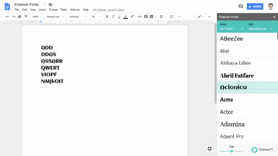
Task: Open the account profile avatar
Action: click(271, 7)
